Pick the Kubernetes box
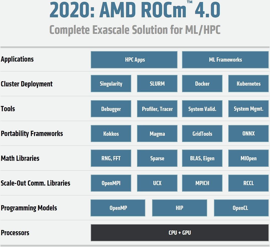The width and height of the screenshot is (270, 247). tap(248, 83)
